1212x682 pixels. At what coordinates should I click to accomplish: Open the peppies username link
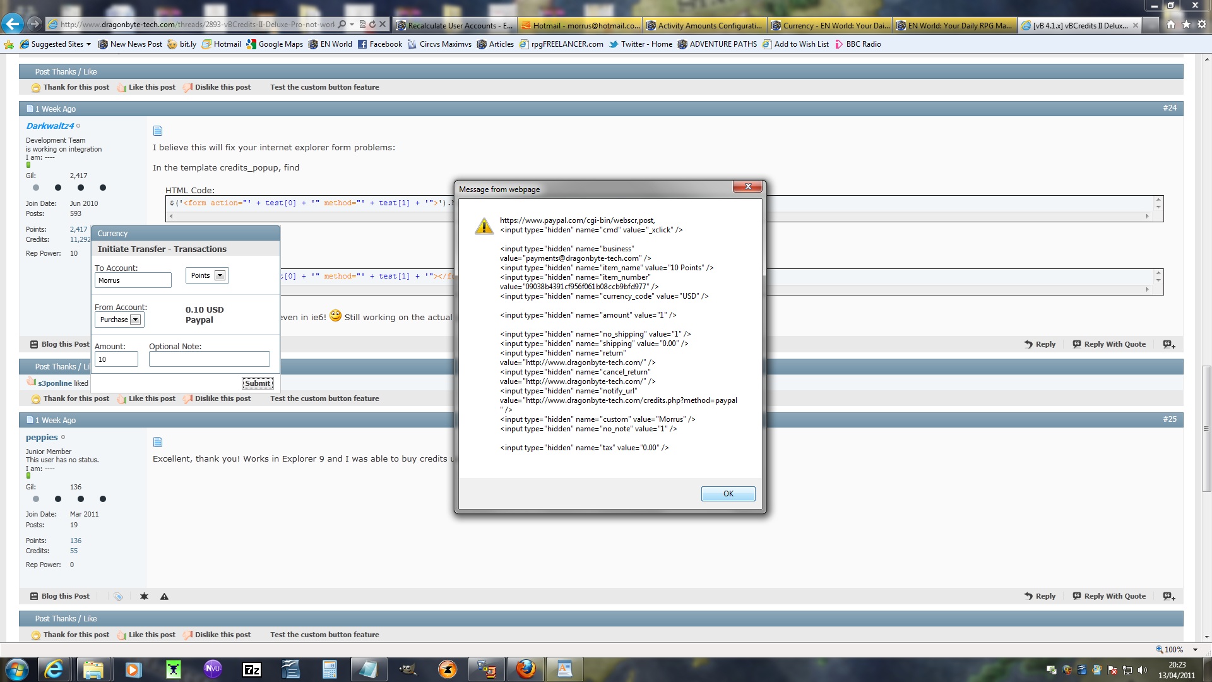(x=42, y=437)
